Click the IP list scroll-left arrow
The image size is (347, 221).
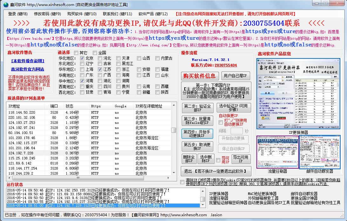tap(9, 178)
